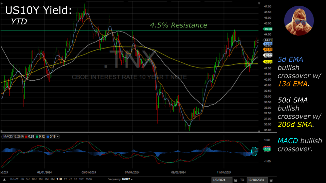326x183 pixels.
Task: Click the end date field showing 12/18/2024
Action: pos(257,179)
